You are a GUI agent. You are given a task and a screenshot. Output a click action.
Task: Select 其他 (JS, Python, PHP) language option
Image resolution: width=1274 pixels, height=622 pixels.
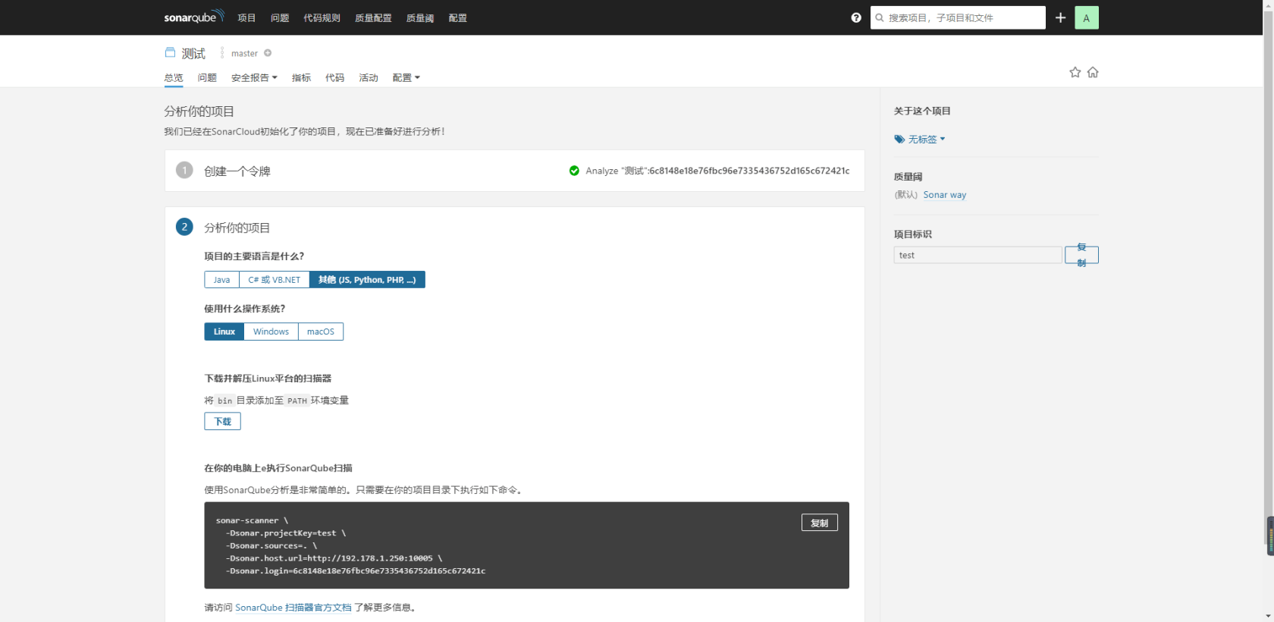367,280
